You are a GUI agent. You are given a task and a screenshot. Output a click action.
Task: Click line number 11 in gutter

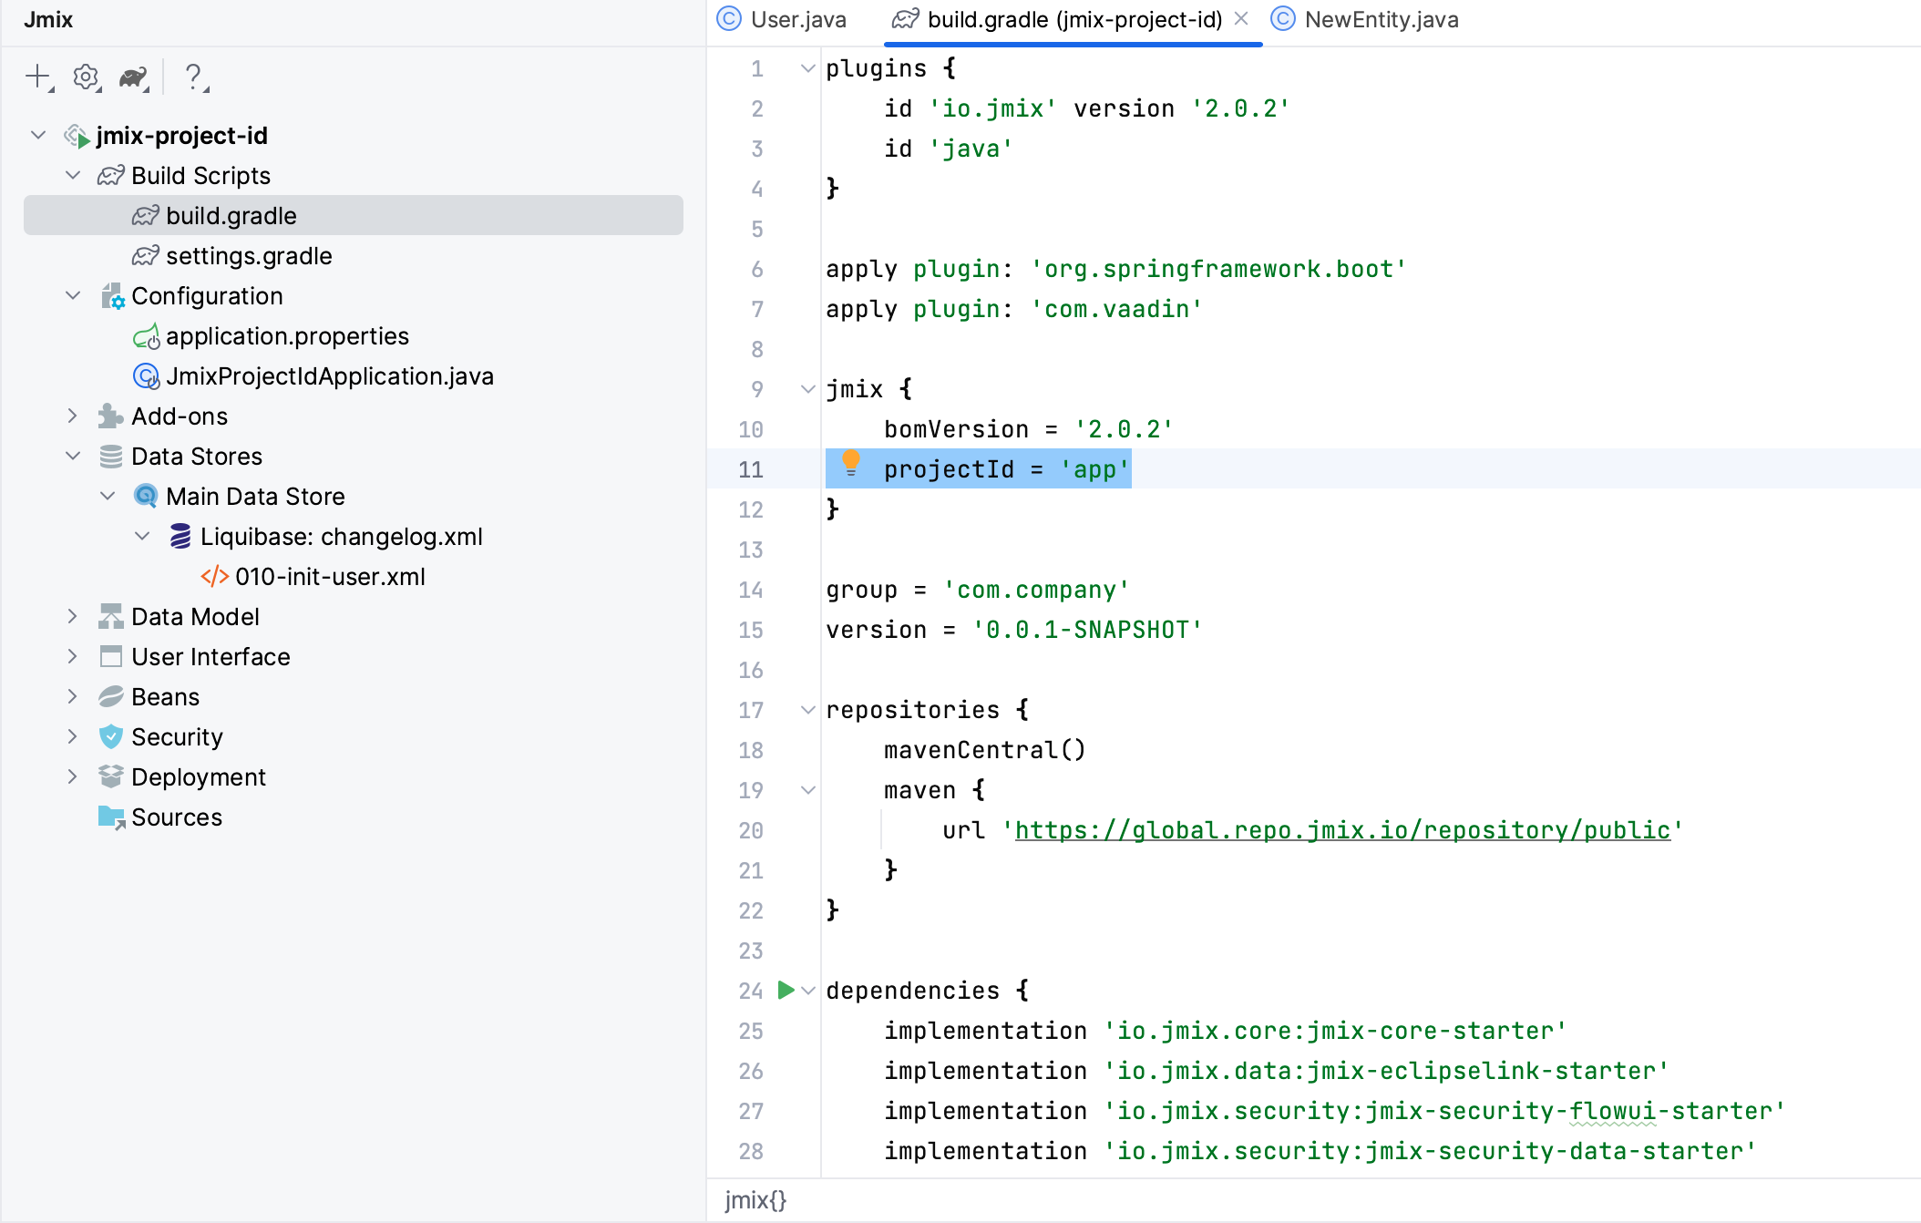[750, 469]
